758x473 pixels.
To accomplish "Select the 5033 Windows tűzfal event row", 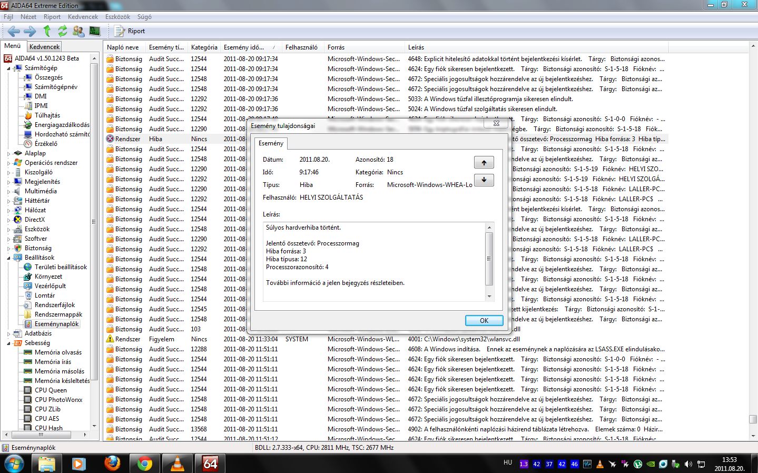I will [385, 99].
